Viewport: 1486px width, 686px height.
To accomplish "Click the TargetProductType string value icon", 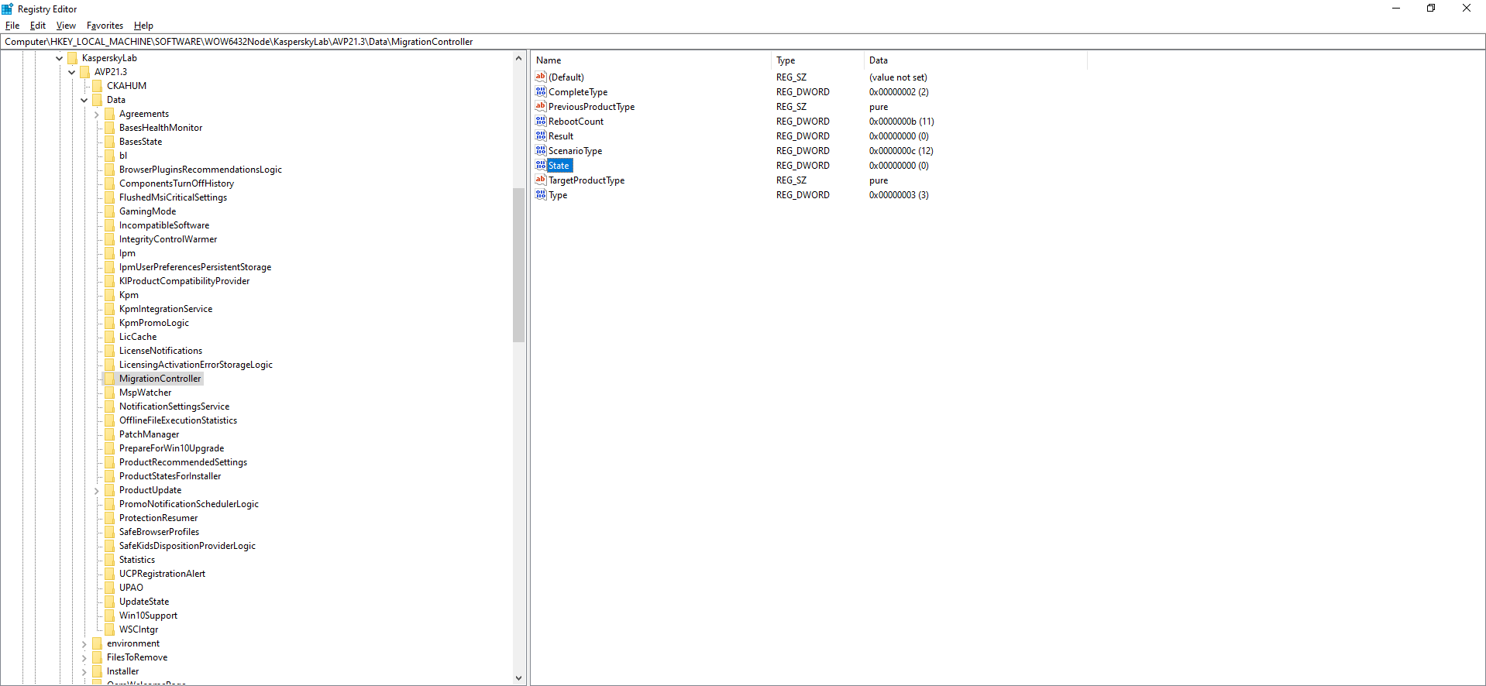I will [541, 180].
